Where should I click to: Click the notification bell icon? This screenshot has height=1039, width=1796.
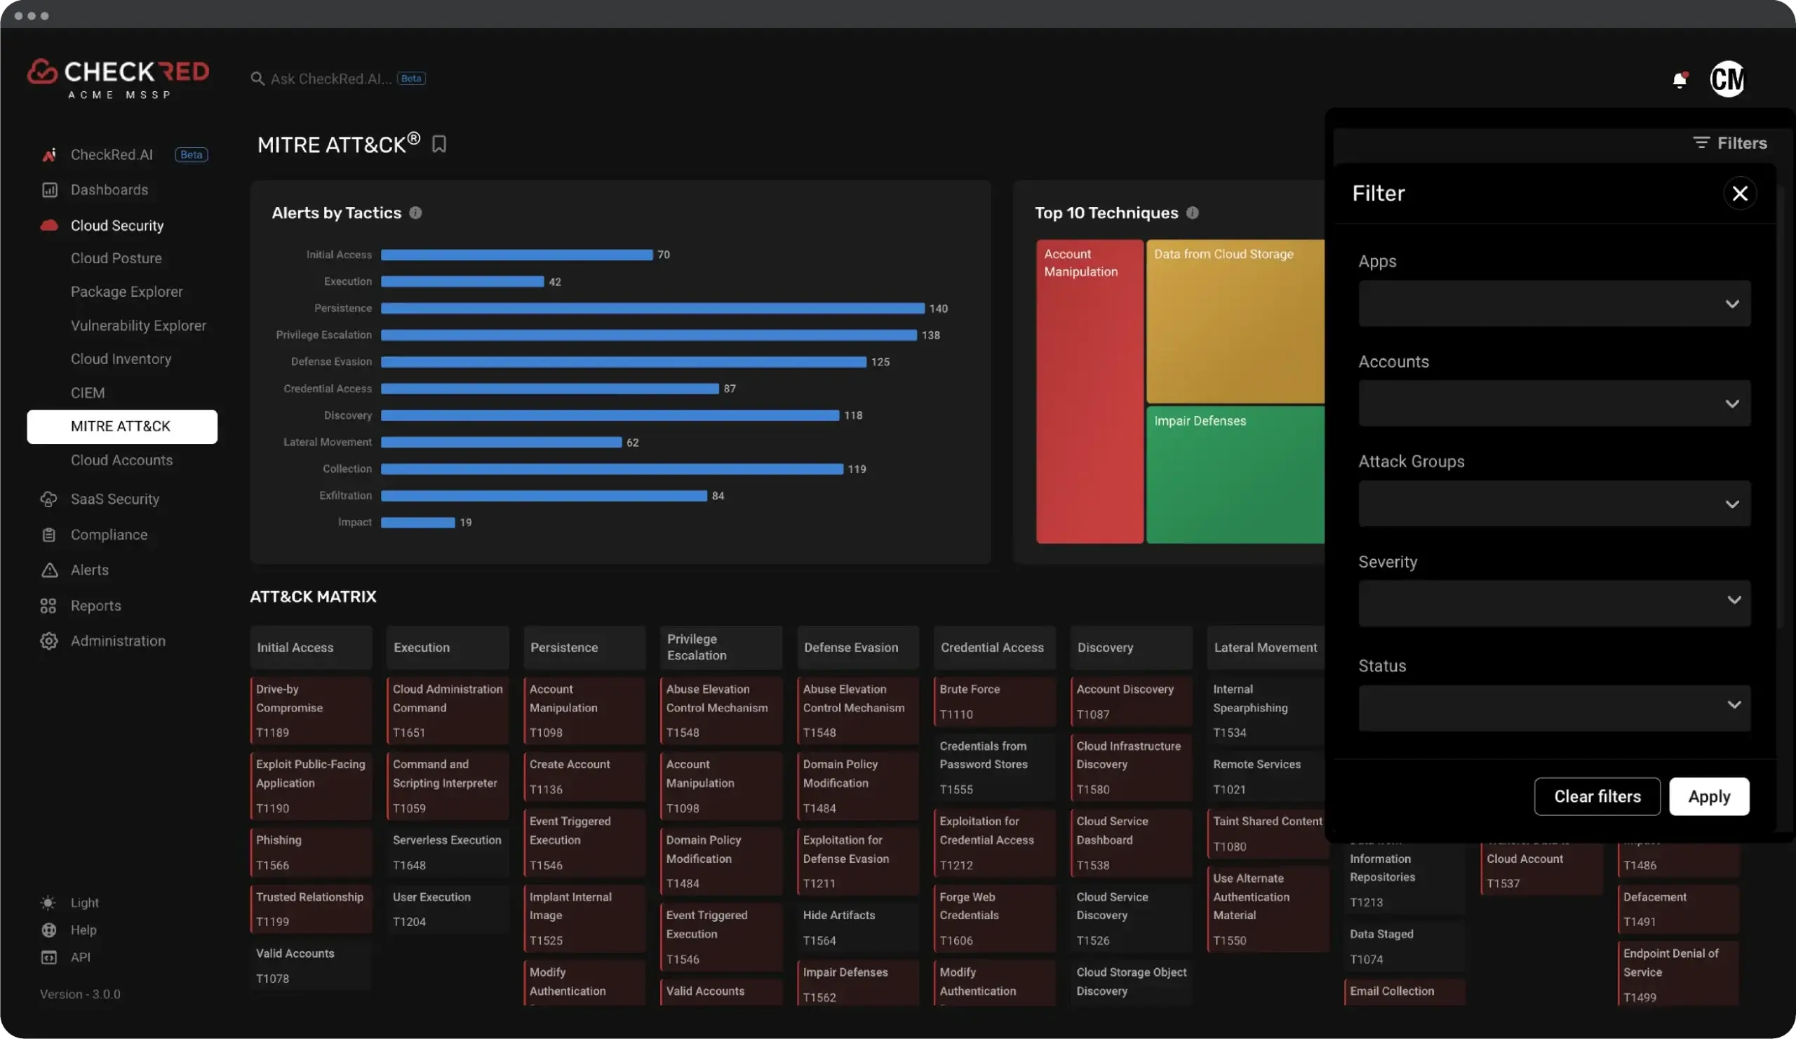(x=1680, y=79)
